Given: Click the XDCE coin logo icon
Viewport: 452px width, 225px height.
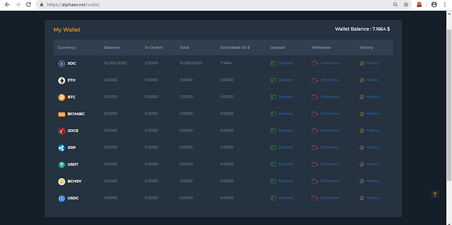Looking at the screenshot, I should tap(62, 131).
